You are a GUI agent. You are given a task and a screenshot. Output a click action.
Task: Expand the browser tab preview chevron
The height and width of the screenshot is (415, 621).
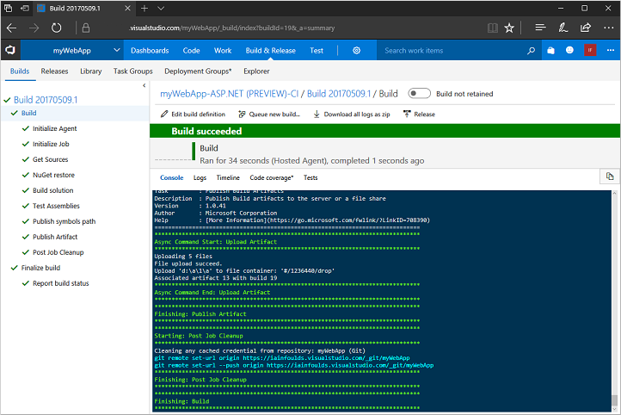pos(160,9)
